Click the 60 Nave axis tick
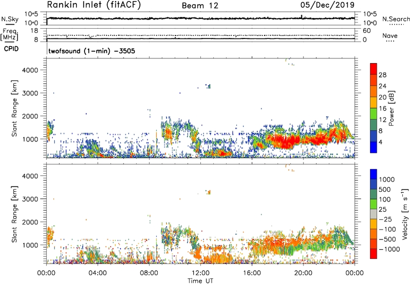Viewport: 410px width, 284px height. pos(366,31)
